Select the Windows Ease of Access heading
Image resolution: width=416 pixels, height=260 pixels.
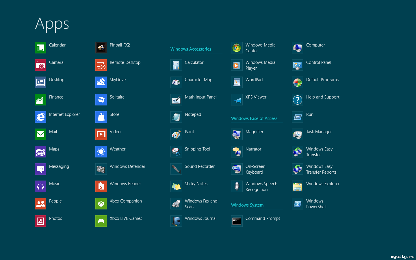tap(254, 118)
